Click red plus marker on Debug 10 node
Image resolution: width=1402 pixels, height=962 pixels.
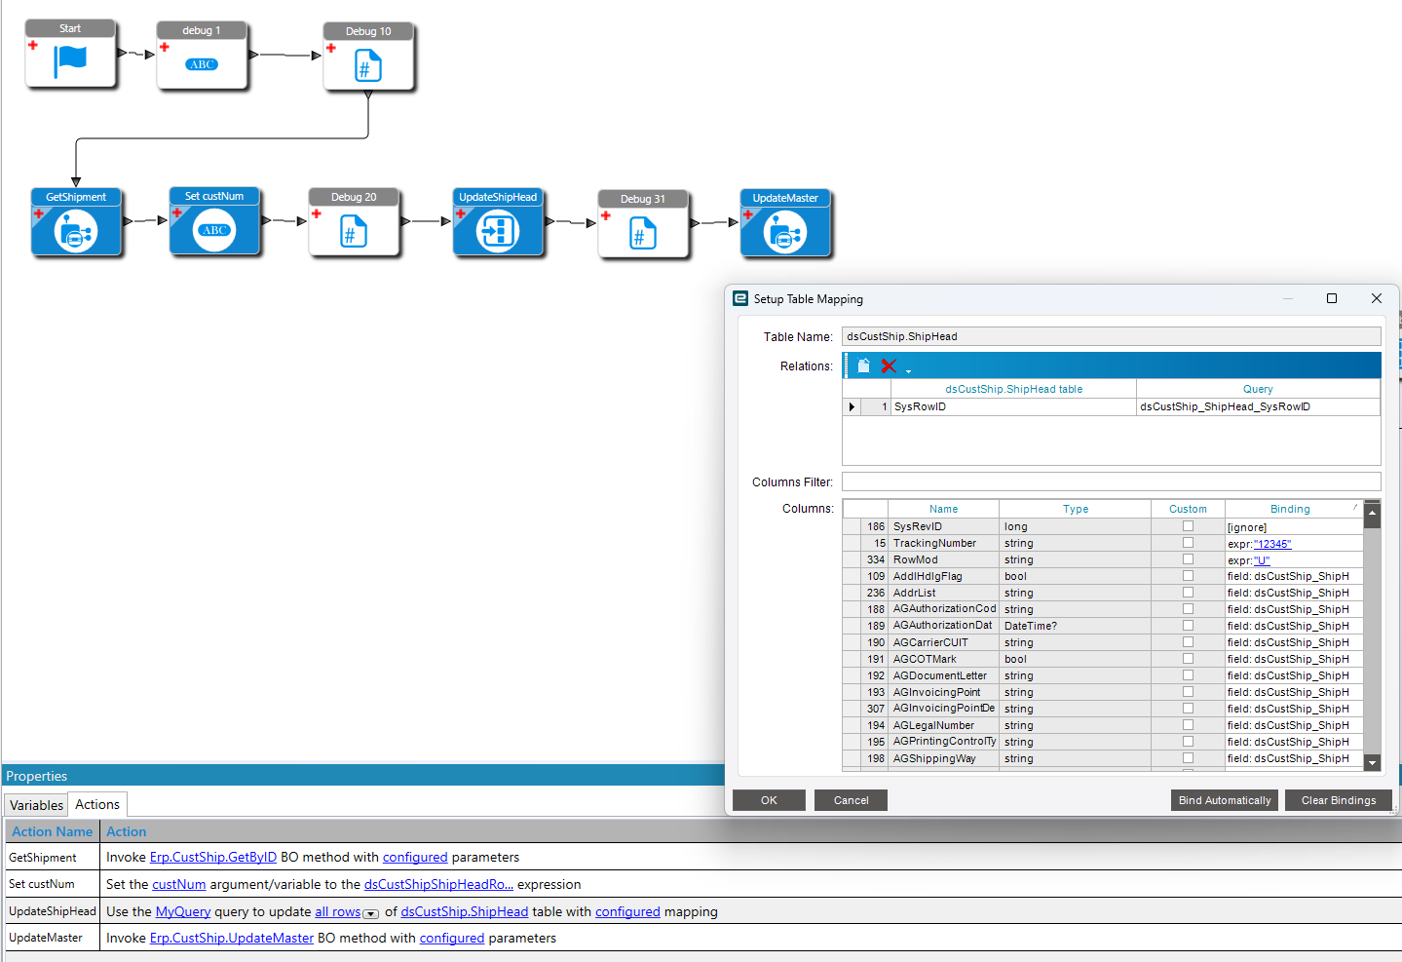331,48
